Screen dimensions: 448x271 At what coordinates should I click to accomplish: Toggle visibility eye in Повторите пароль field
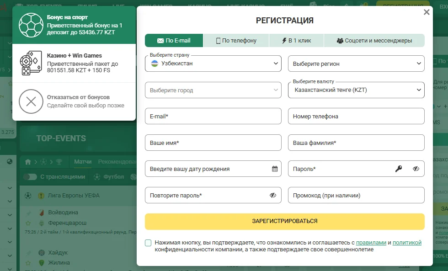(x=273, y=195)
